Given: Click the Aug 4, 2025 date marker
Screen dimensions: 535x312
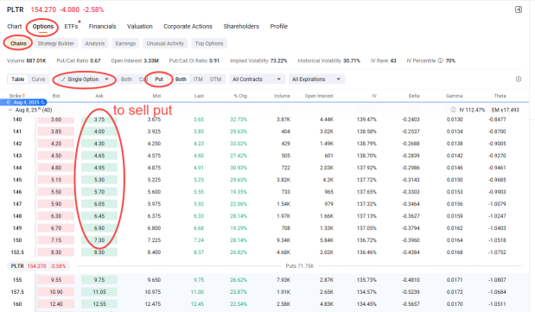Looking at the screenshot, I should (23, 102).
